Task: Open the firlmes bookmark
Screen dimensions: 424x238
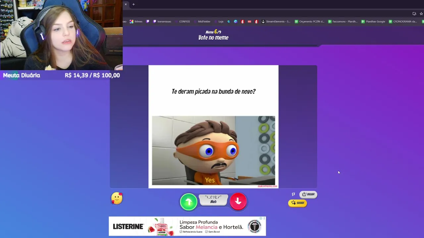Action: pyautogui.click(x=136, y=21)
